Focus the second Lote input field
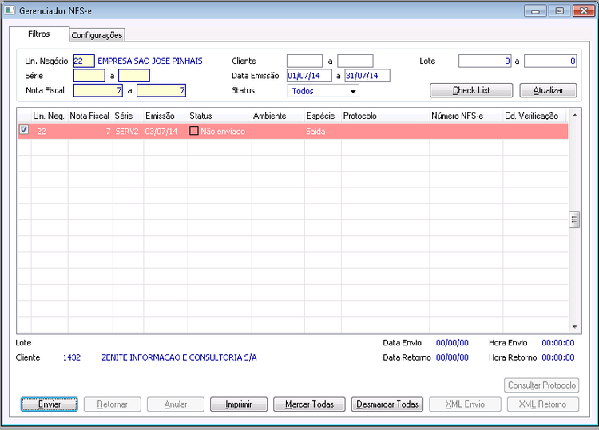The image size is (599, 430). pos(550,61)
